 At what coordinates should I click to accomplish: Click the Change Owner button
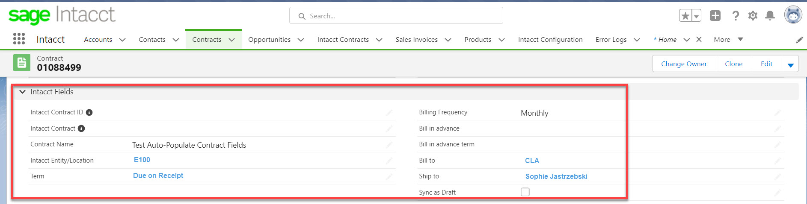[683, 64]
